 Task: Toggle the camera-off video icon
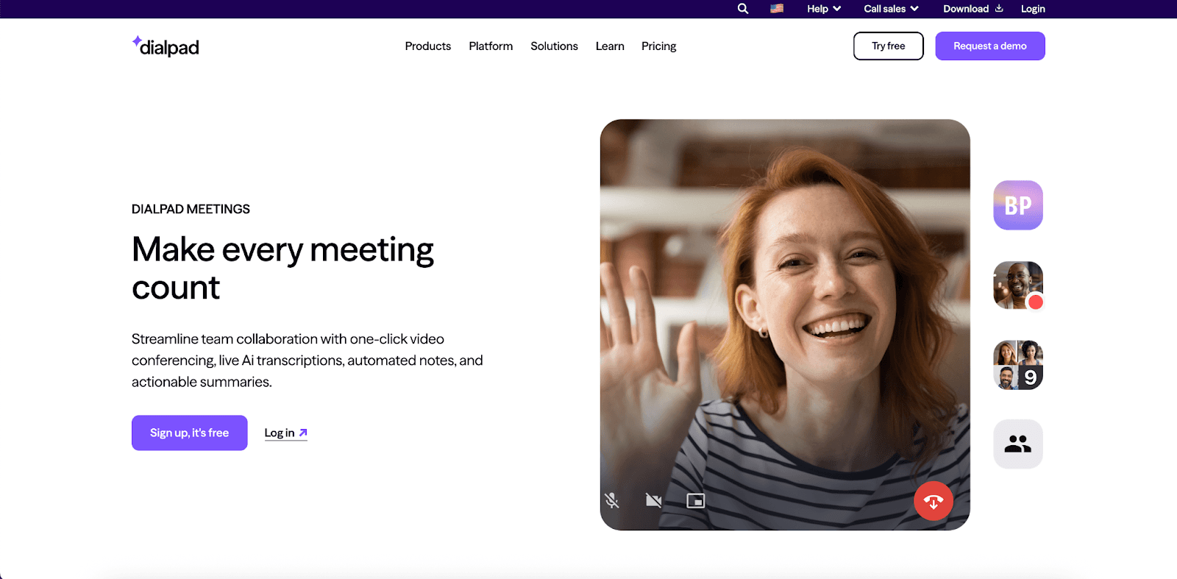pyautogui.click(x=653, y=501)
